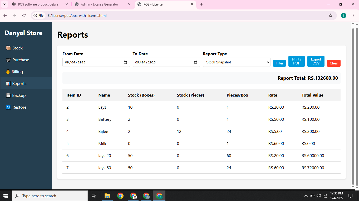359x201 pixels.
Task: Click the Windows search box
Action: pyautogui.click(x=50, y=196)
